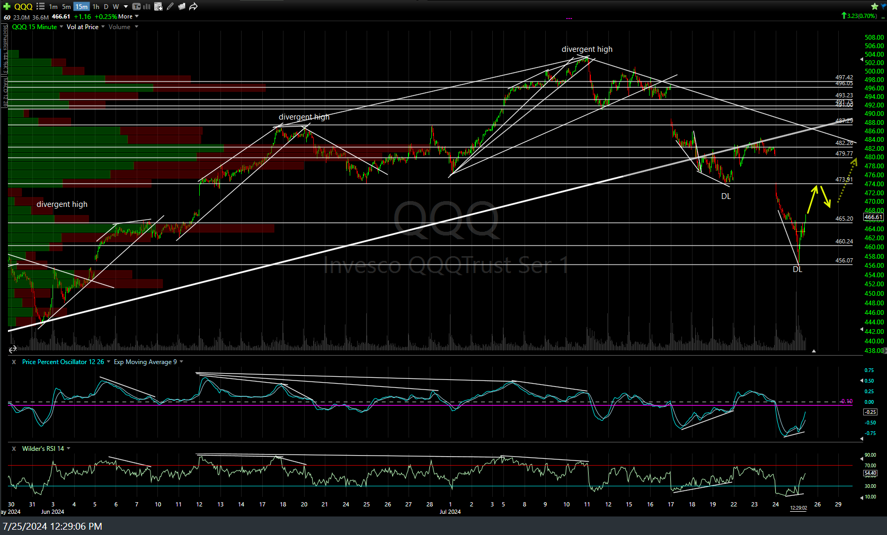Click the divergent high label near June 18 peak

click(304, 117)
